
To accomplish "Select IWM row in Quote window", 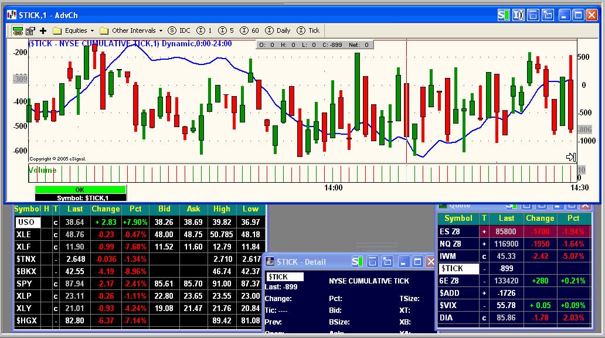I will coord(514,257).
